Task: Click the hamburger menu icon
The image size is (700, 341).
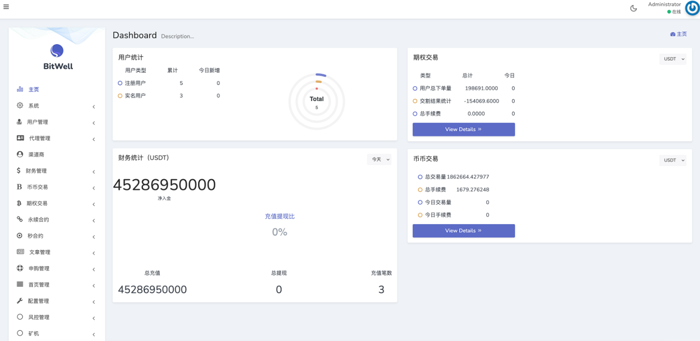Action: click(6, 7)
